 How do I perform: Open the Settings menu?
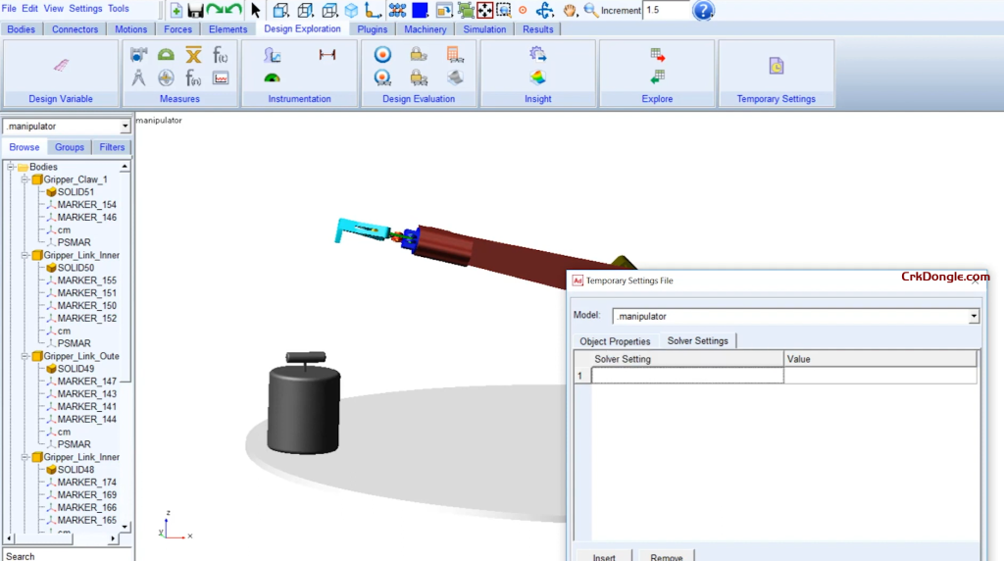click(85, 9)
